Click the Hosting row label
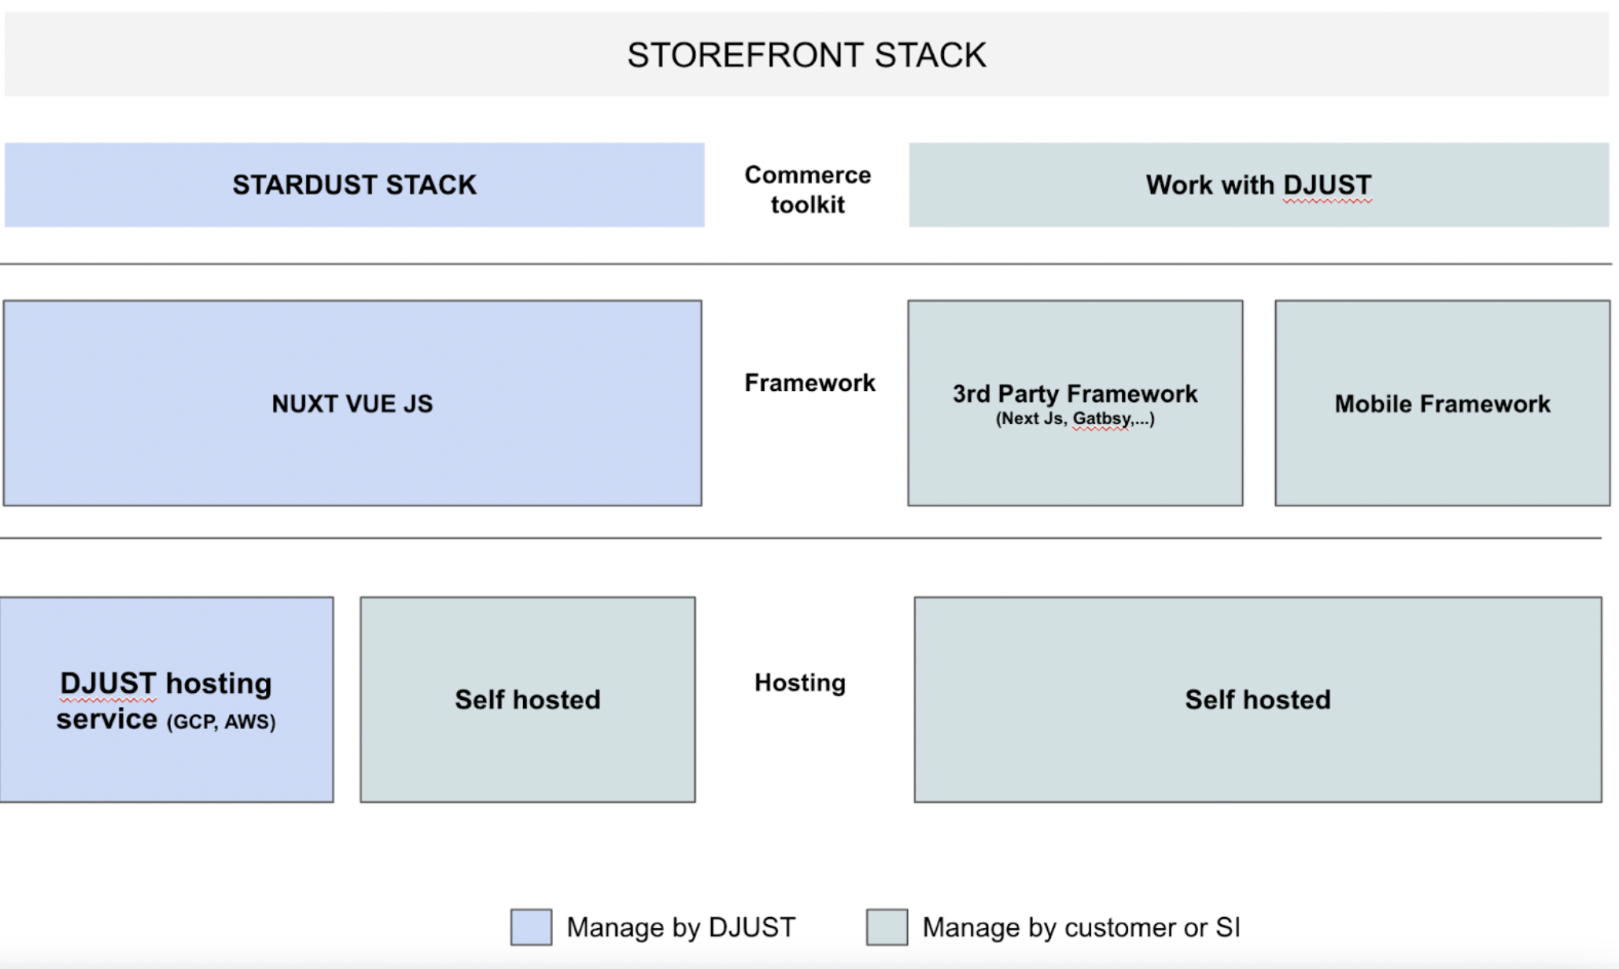 (x=800, y=683)
